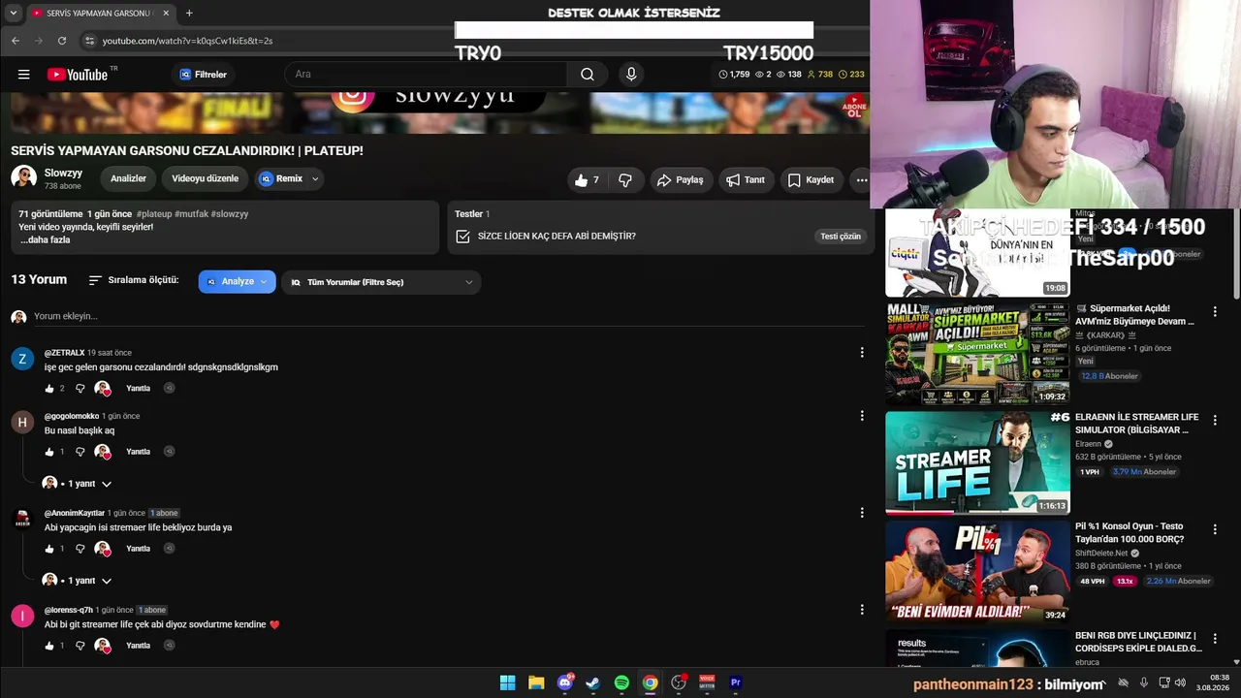Viewport: 1241px width, 698px height.
Task: Dislike the @lorenss-q7h comment
Action: click(80, 646)
